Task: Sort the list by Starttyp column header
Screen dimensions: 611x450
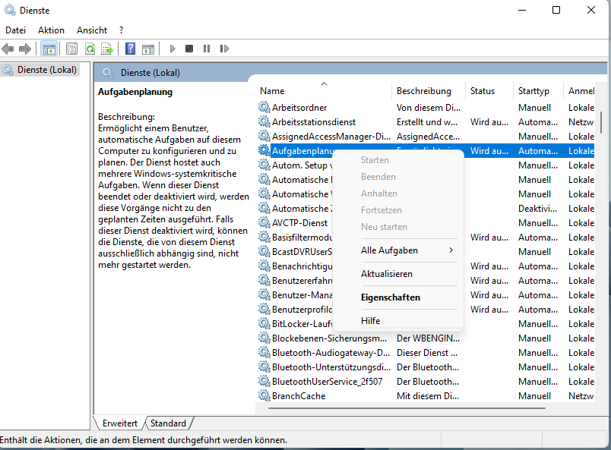Action: (x=533, y=91)
